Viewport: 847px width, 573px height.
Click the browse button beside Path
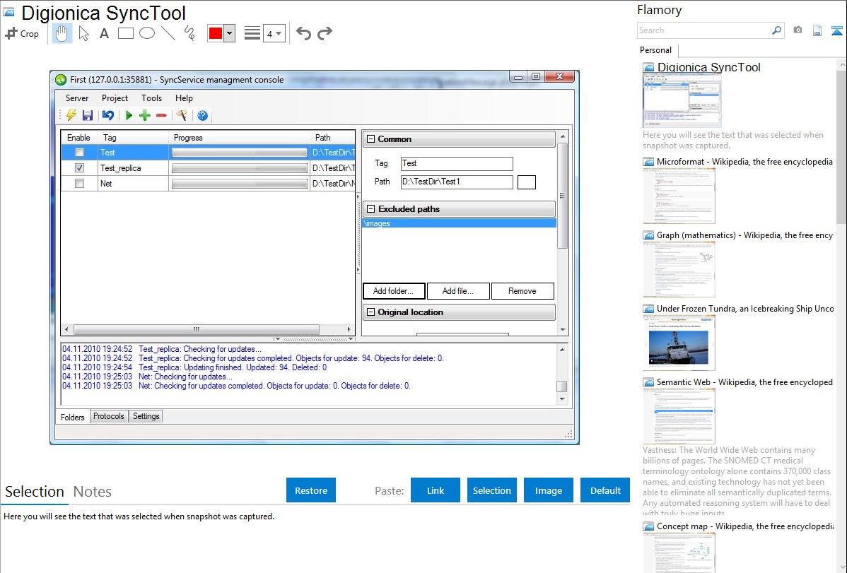pos(526,182)
